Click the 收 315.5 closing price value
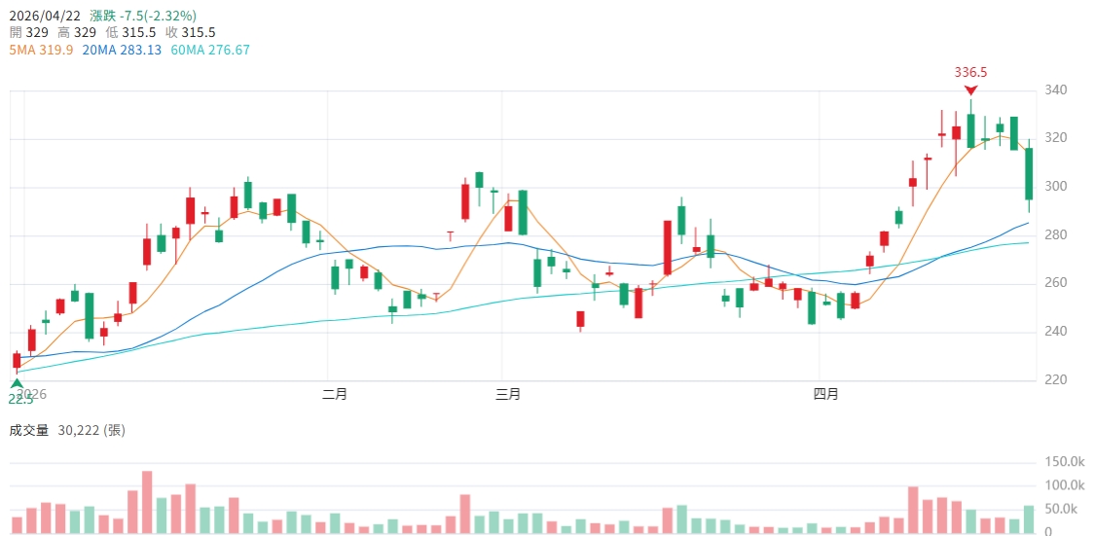 click(x=190, y=33)
